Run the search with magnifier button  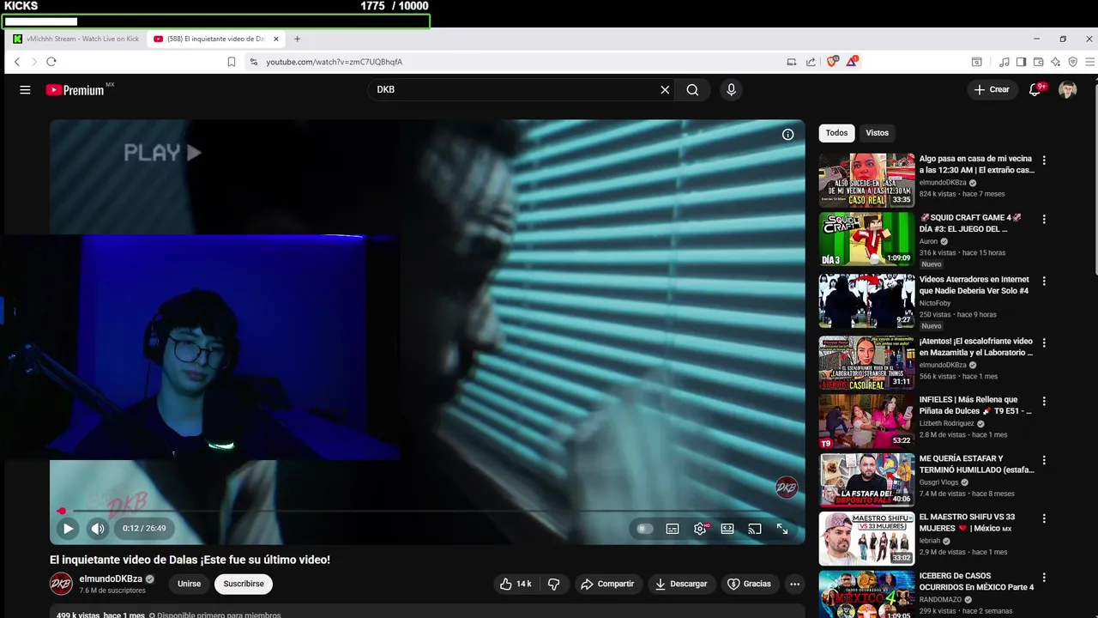tap(692, 90)
